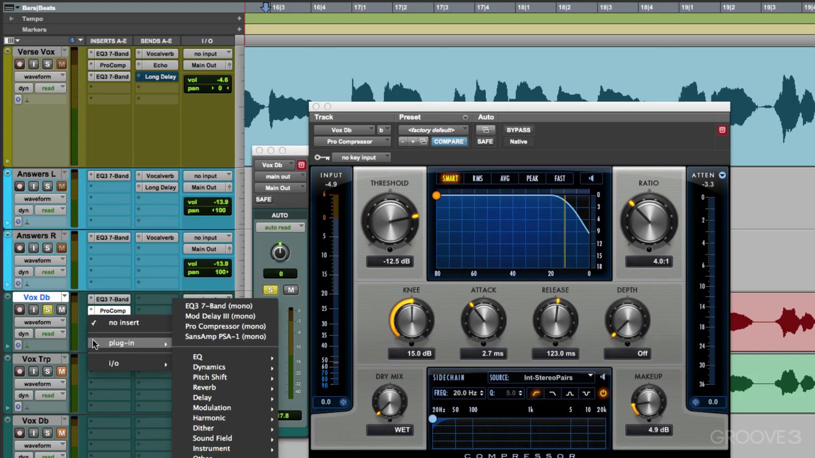Open the ATTEN meter options arrow

[x=722, y=175]
